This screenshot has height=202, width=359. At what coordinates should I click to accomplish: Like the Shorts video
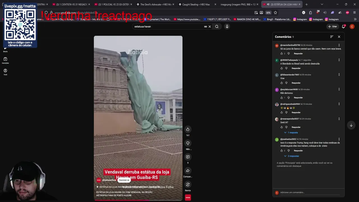click(x=188, y=129)
